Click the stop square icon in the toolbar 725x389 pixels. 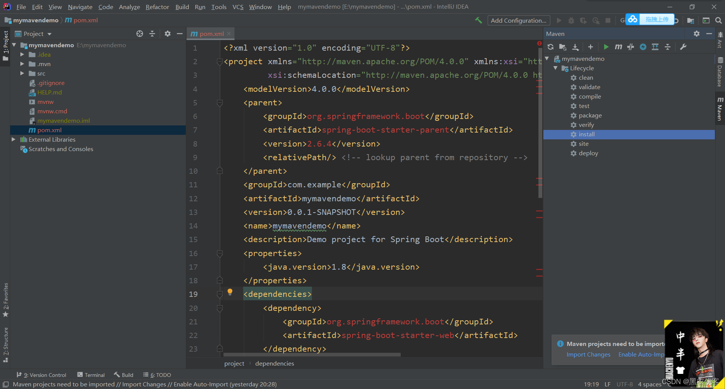608,20
